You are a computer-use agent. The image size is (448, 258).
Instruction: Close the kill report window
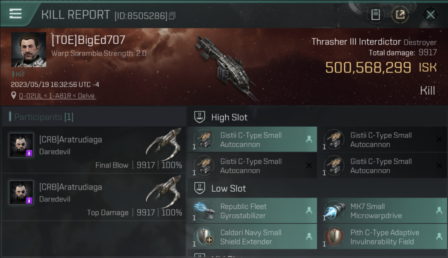(430, 14)
